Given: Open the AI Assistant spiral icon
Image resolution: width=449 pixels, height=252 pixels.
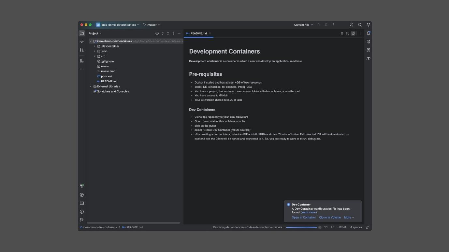Looking at the screenshot, I should tap(369, 42).
